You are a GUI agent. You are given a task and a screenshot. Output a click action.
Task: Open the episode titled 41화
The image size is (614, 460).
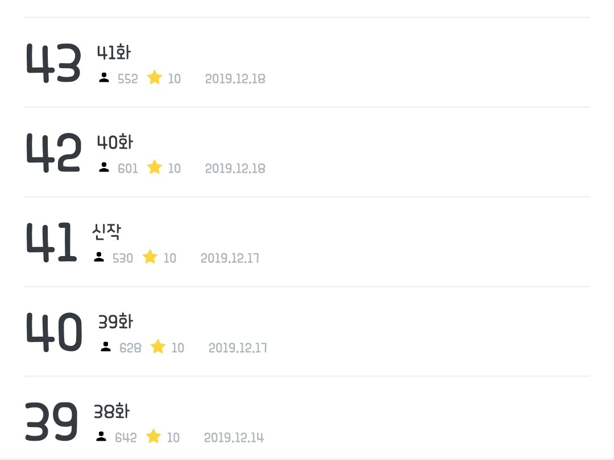[x=114, y=53]
